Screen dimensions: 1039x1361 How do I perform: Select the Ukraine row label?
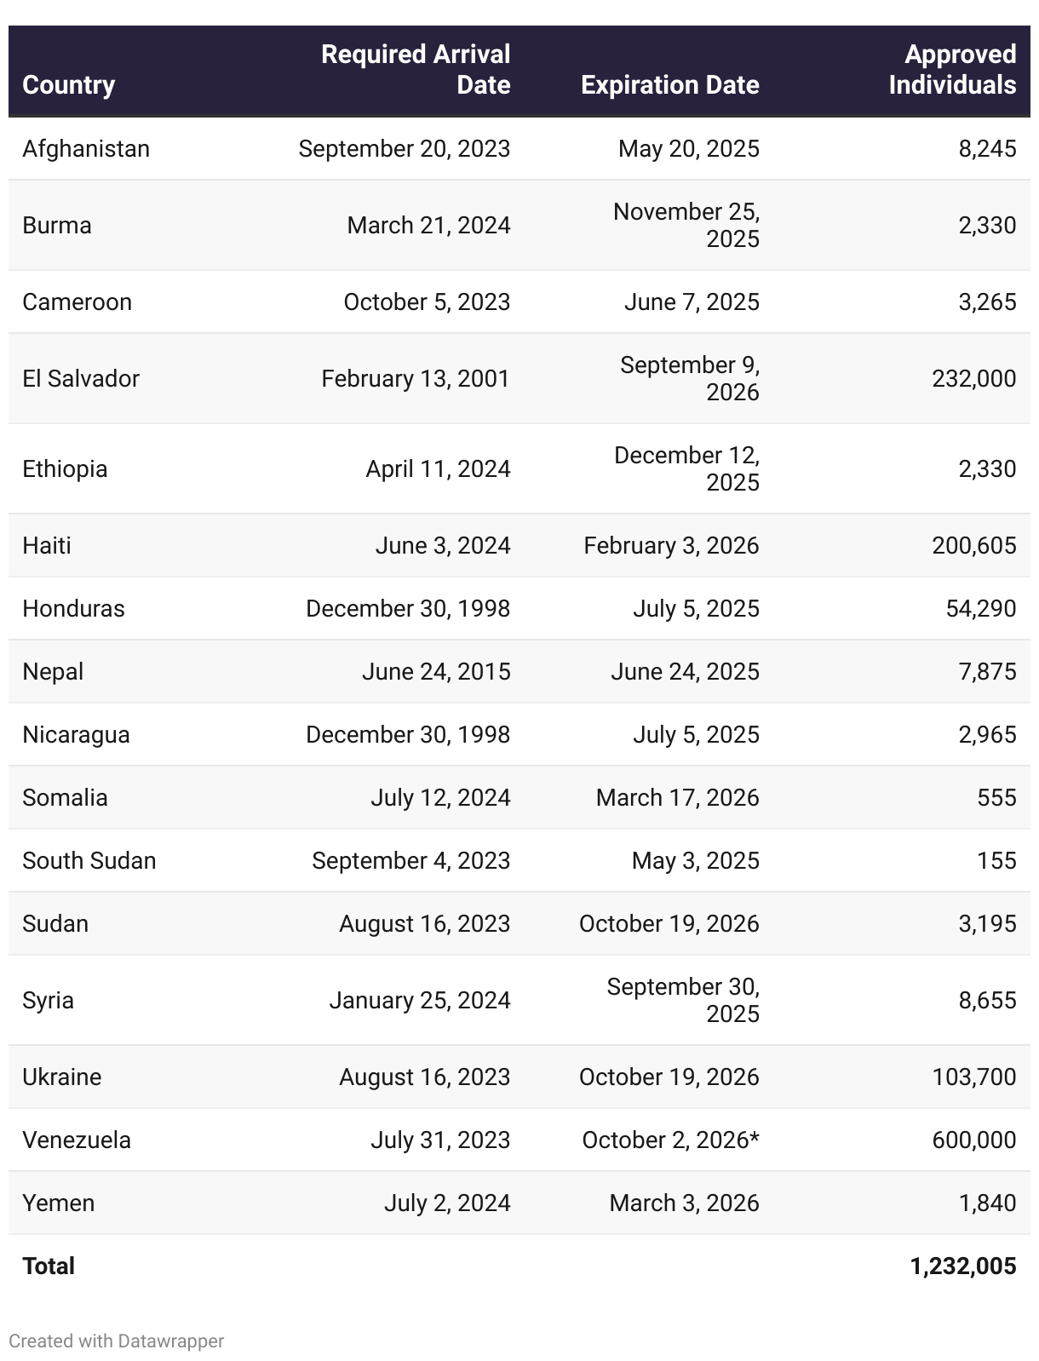tap(62, 1077)
